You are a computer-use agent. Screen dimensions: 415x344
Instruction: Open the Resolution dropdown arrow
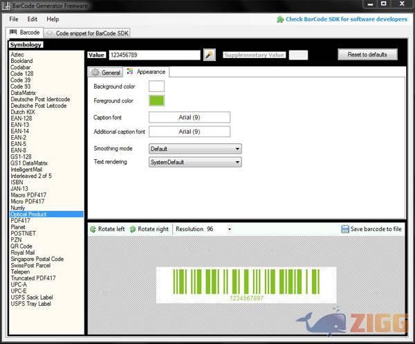(x=229, y=229)
